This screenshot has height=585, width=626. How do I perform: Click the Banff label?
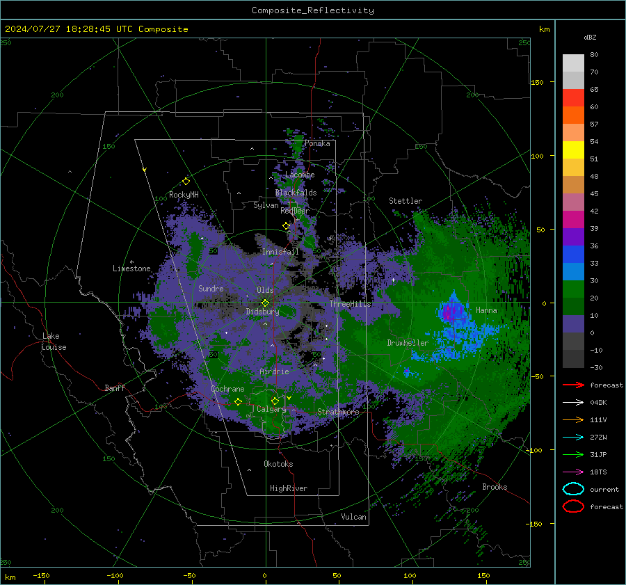point(115,387)
